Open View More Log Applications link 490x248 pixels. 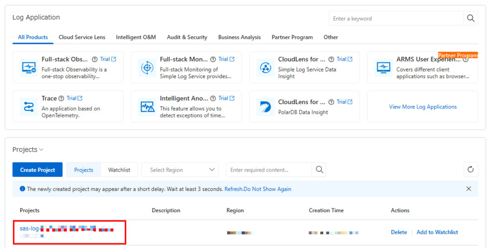click(x=422, y=107)
